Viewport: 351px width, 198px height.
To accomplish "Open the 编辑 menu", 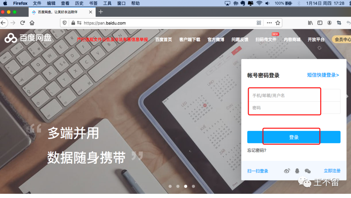I will tap(51, 3).
